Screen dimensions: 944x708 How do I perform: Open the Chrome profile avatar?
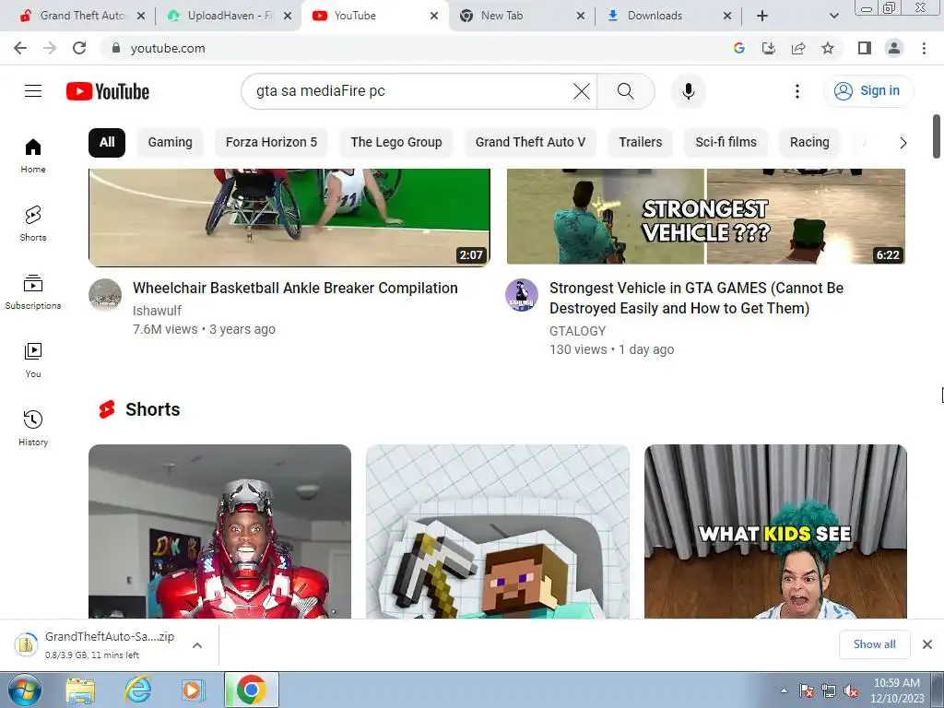pos(894,48)
